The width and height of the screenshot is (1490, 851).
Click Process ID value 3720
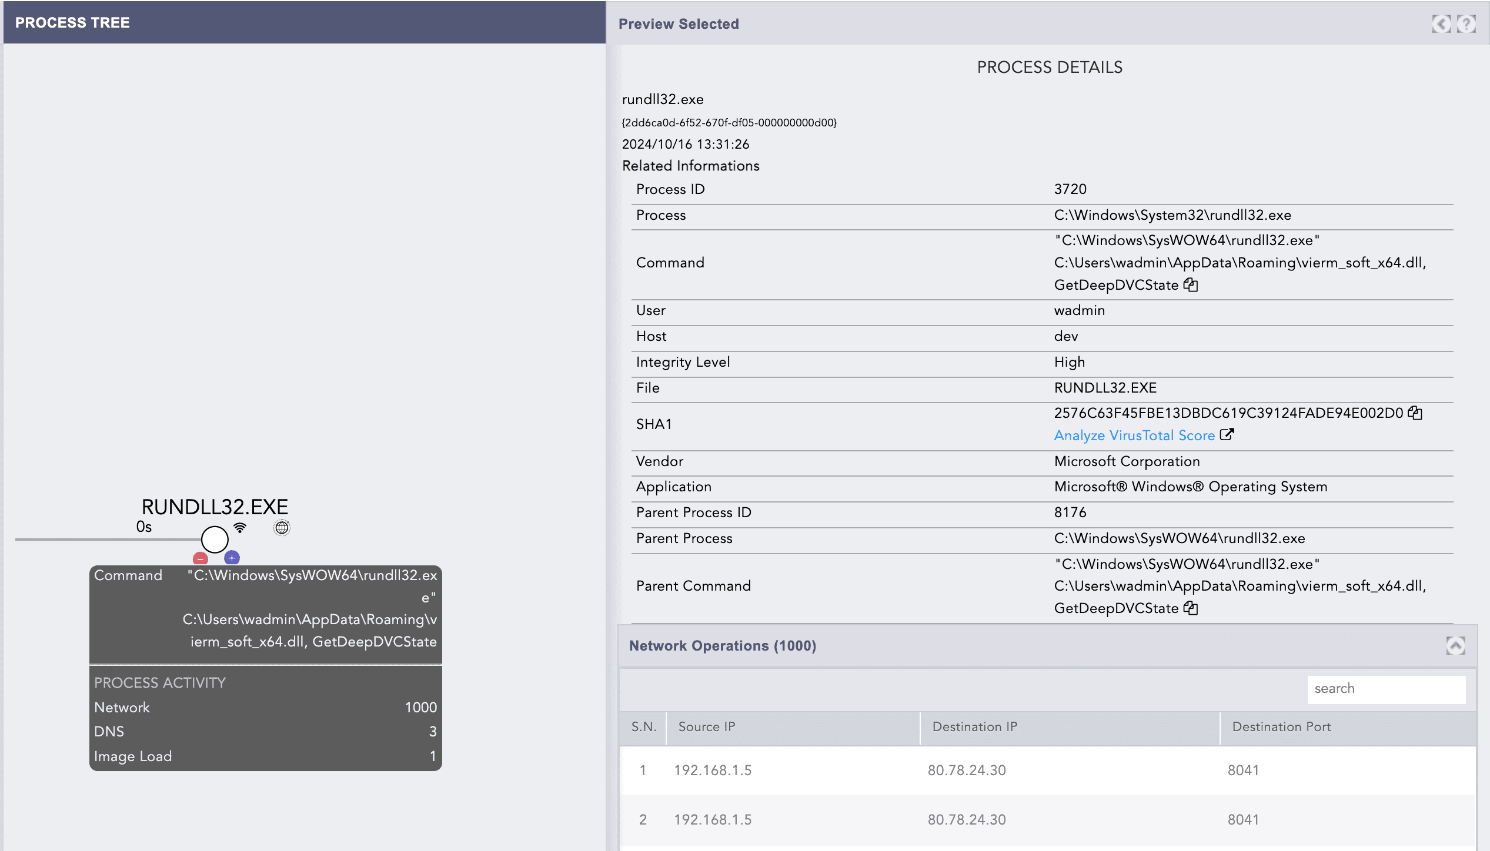(1070, 189)
